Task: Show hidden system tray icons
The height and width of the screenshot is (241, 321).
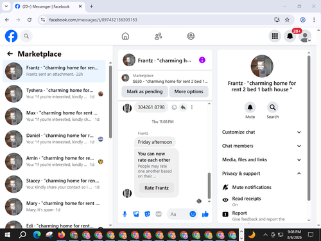Action: tap(265, 235)
